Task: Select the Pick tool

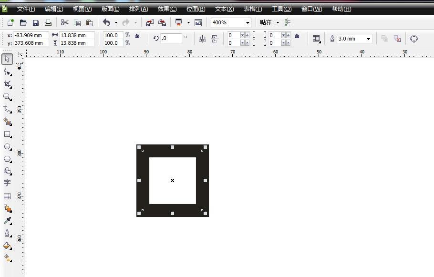Action: 7,59
